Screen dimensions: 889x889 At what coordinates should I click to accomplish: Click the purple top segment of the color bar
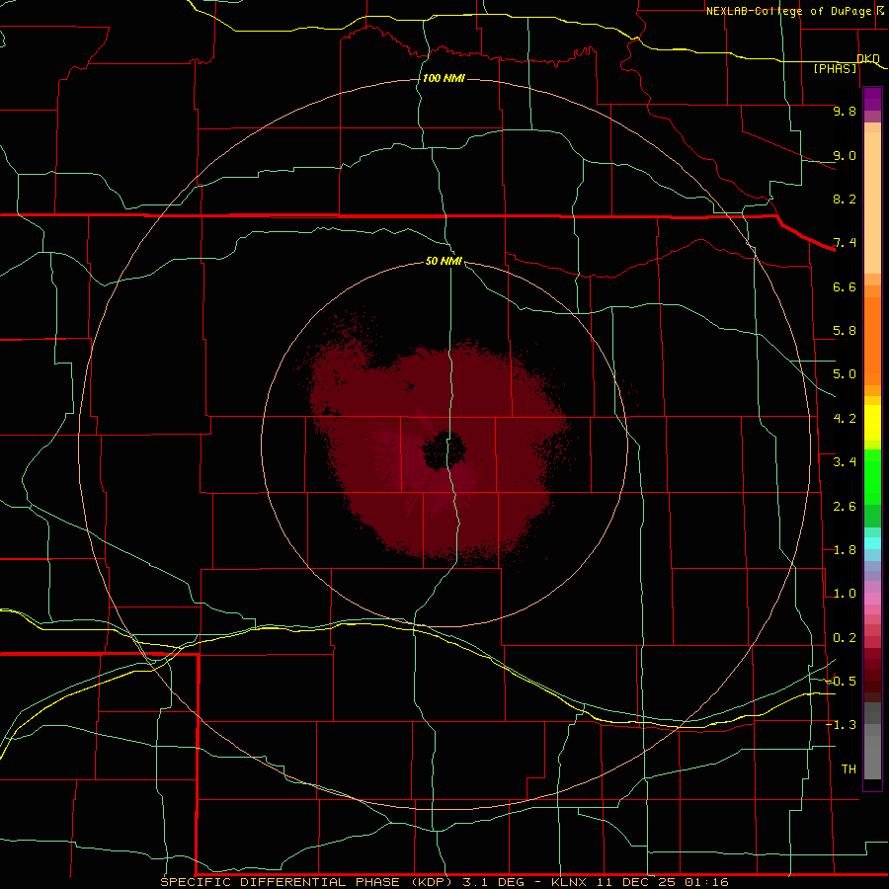pos(872,99)
